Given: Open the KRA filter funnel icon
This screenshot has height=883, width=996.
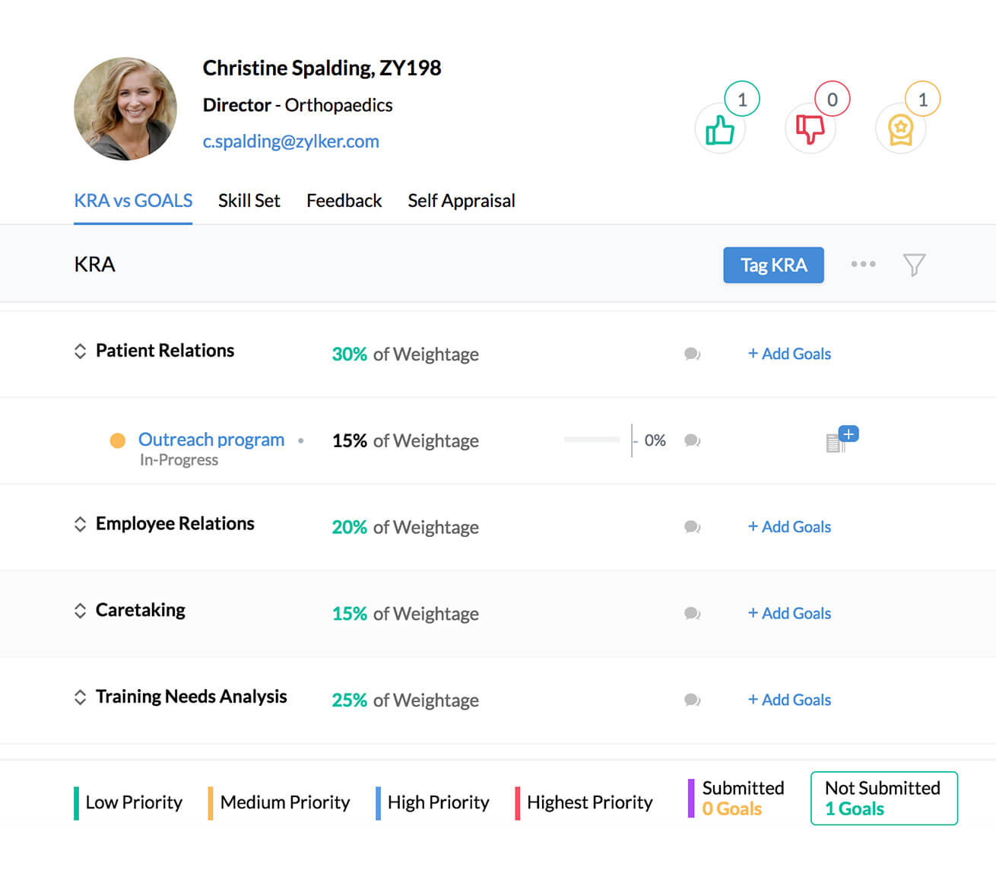Looking at the screenshot, I should click(x=913, y=265).
